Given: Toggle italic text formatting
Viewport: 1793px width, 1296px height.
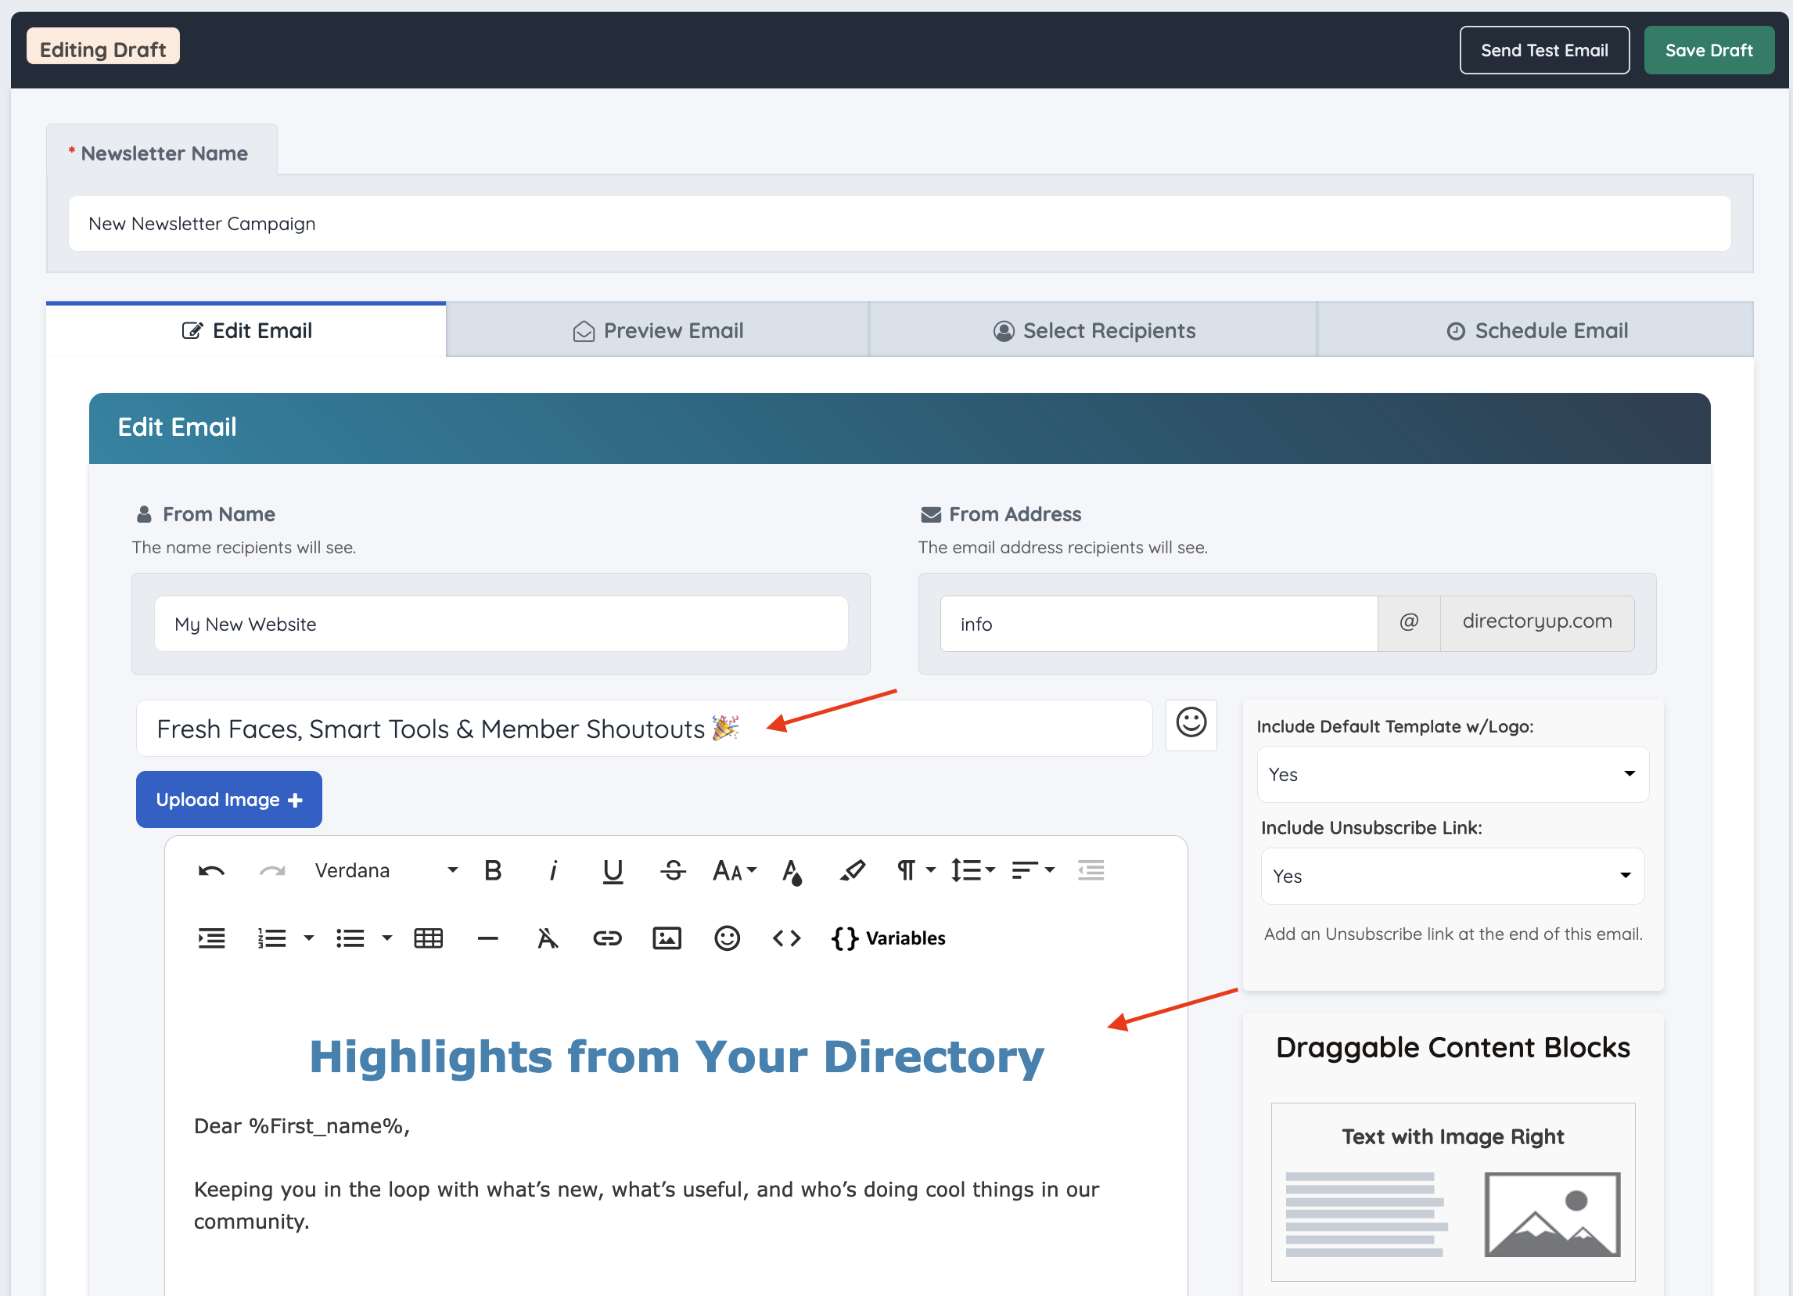Looking at the screenshot, I should click(x=552, y=870).
